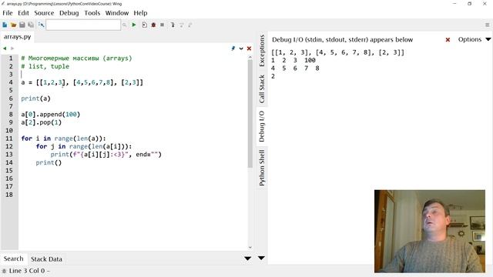Viewport: 493px width, 277px height.
Task: Click the output row '4 5 6 7 8'
Action: click(x=295, y=68)
